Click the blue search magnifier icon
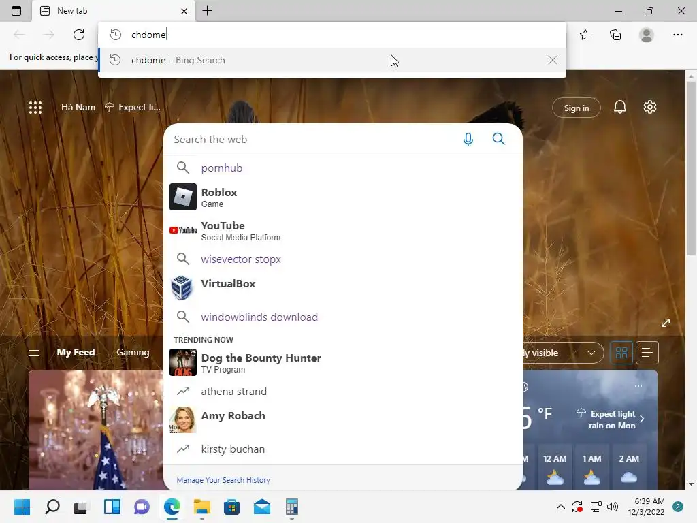The image size is (697, 523). click(x=499, y=139)
